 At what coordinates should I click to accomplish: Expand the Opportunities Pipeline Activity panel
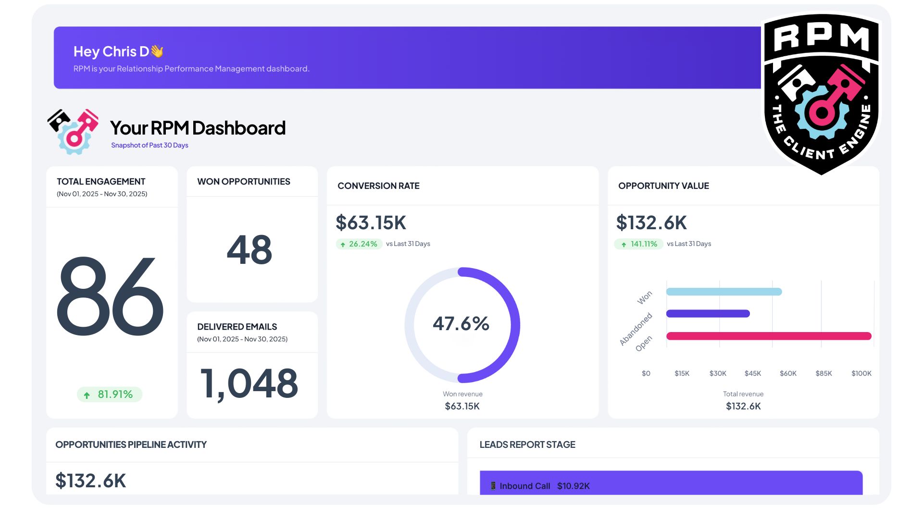click(x=131, y=445)
